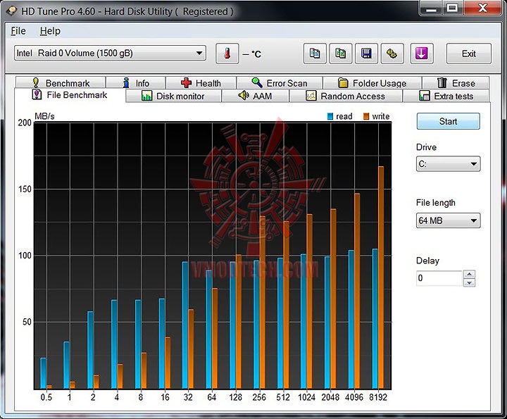The width and height of the screenshot is (507, 419).
Task: Click the Random Access scatter icon
Action: (311, 96)
